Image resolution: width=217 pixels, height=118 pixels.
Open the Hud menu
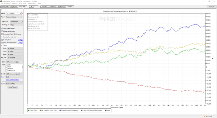(20, 4)
